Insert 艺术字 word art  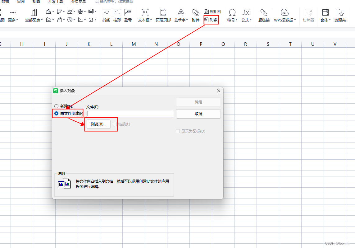(181, 16)
